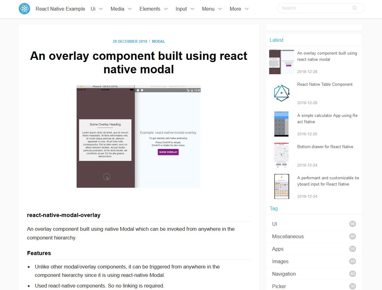Click the MODAL category link

(x=158, y=41)
